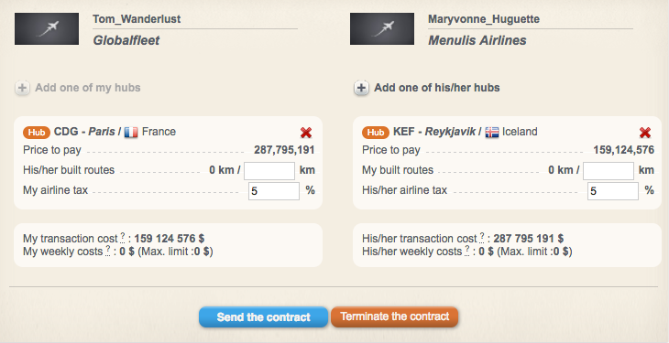Click the plus icon for adding my hubs
This screenshot has height=343, width=669.
pos(22,88)
